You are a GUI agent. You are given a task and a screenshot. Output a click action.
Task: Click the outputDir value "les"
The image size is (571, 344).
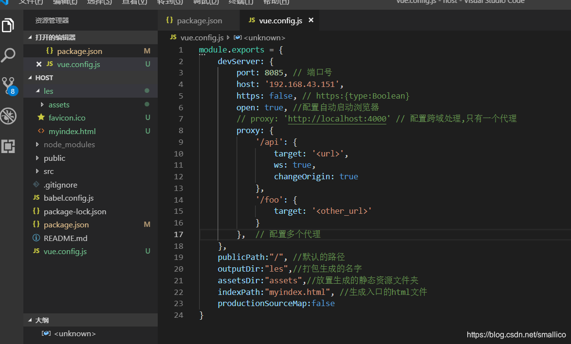click(276, 269)
